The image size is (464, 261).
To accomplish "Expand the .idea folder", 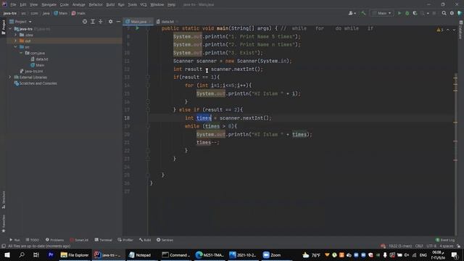I will click(x=15, y=35).
